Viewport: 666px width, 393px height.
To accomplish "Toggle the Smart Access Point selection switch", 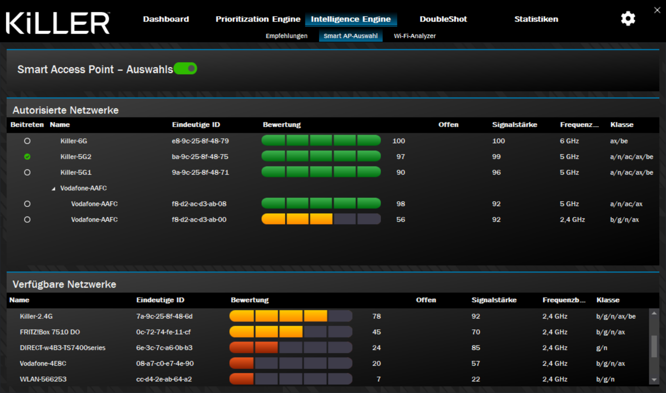I will click(x=185, y=69).
